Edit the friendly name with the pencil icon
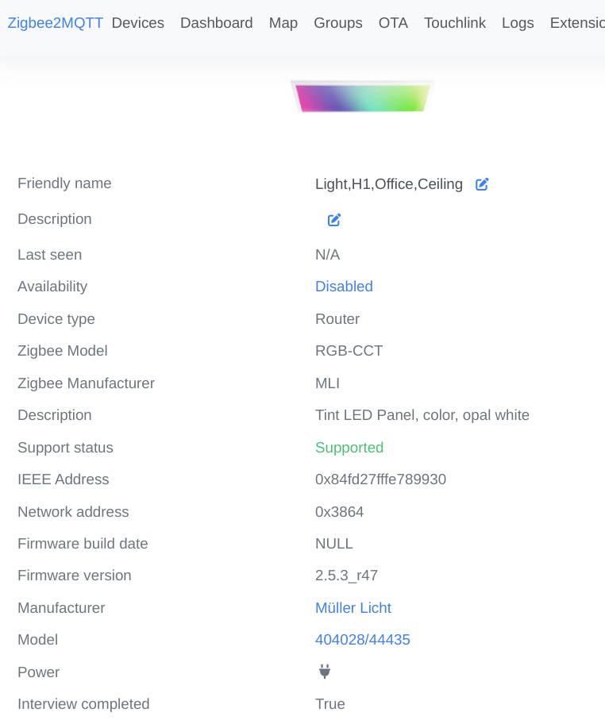The width and height of the screenshot is (605, 720). [482, 184]
